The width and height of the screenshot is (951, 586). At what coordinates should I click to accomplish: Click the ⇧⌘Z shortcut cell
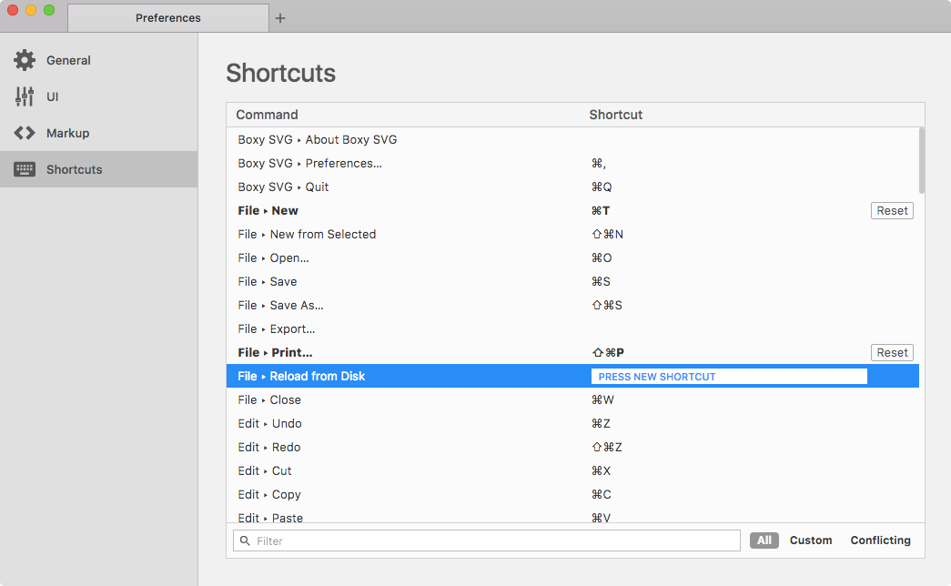(607, 447)
